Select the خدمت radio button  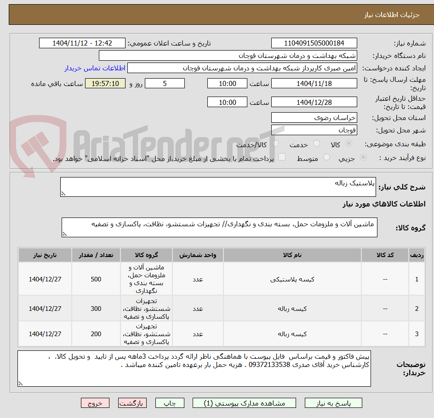pos(316,143)
